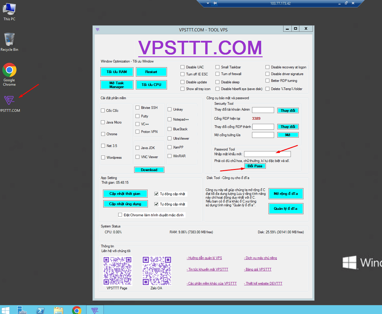Screen dimensions: 382x314
Task: Select Bitvise SSH checkbox
Action: 138,108
